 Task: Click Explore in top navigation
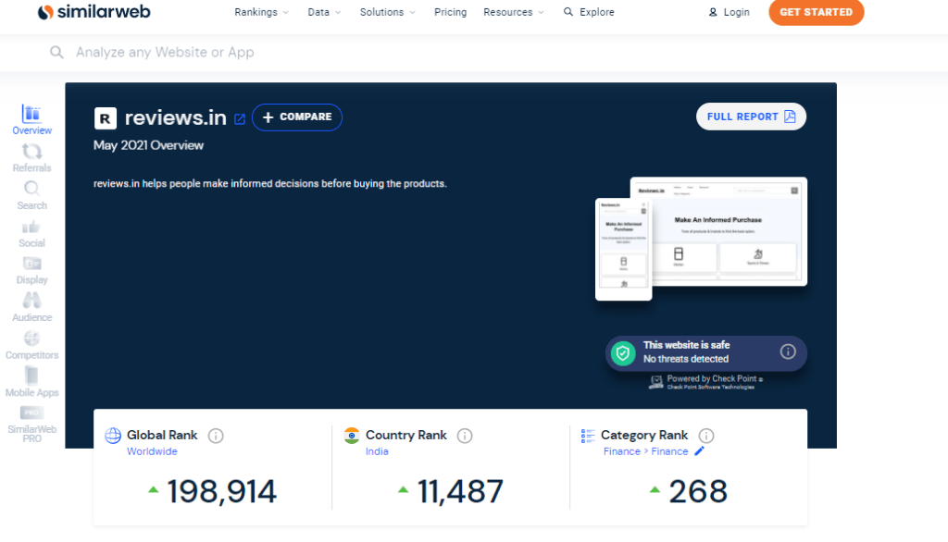tap(589, 12)
